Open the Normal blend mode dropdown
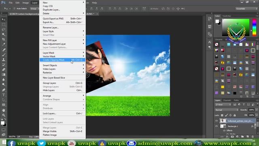 pyautogui.click(x=227, y=110)
